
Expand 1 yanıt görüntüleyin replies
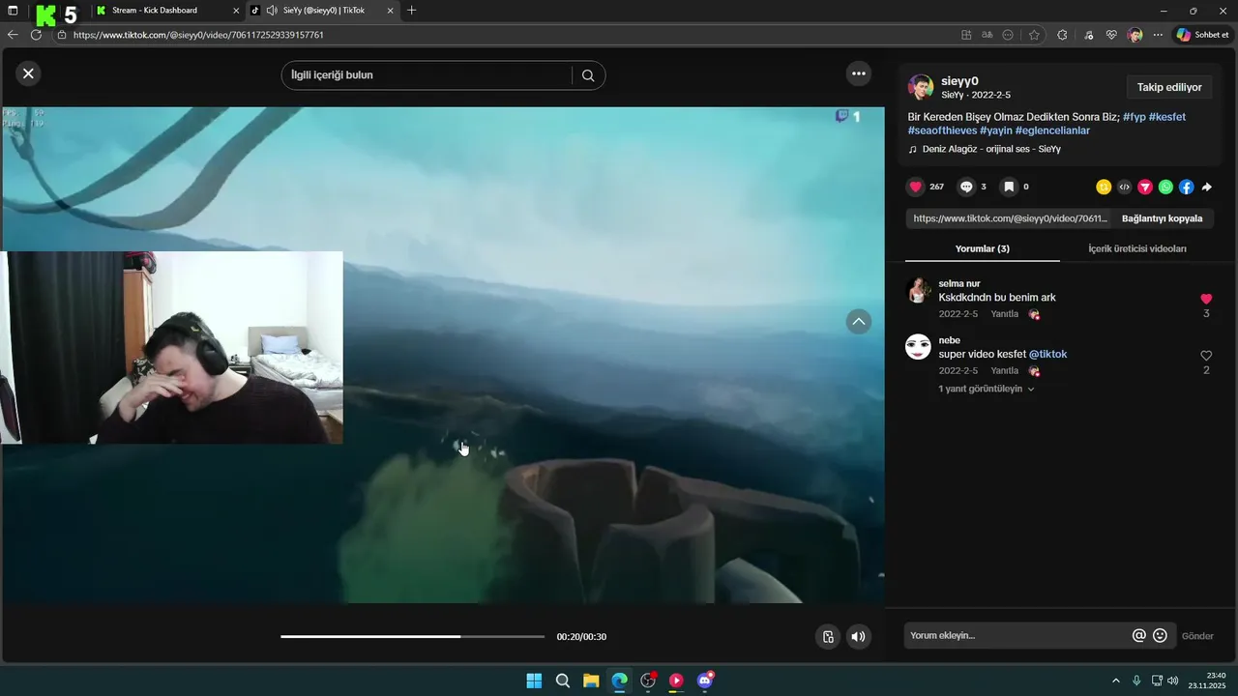pyautogui.click(x=987, y=389)
